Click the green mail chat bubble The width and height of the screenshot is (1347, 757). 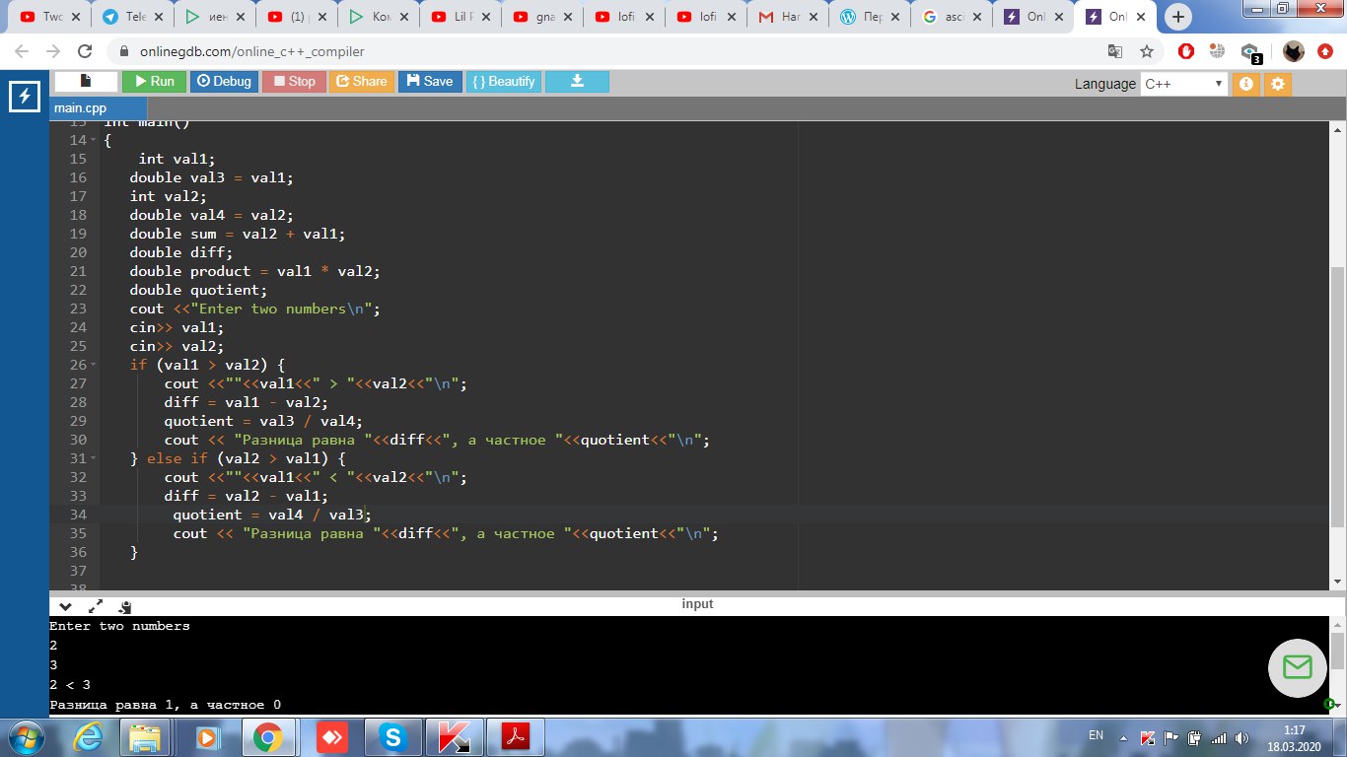[1297, 667]
